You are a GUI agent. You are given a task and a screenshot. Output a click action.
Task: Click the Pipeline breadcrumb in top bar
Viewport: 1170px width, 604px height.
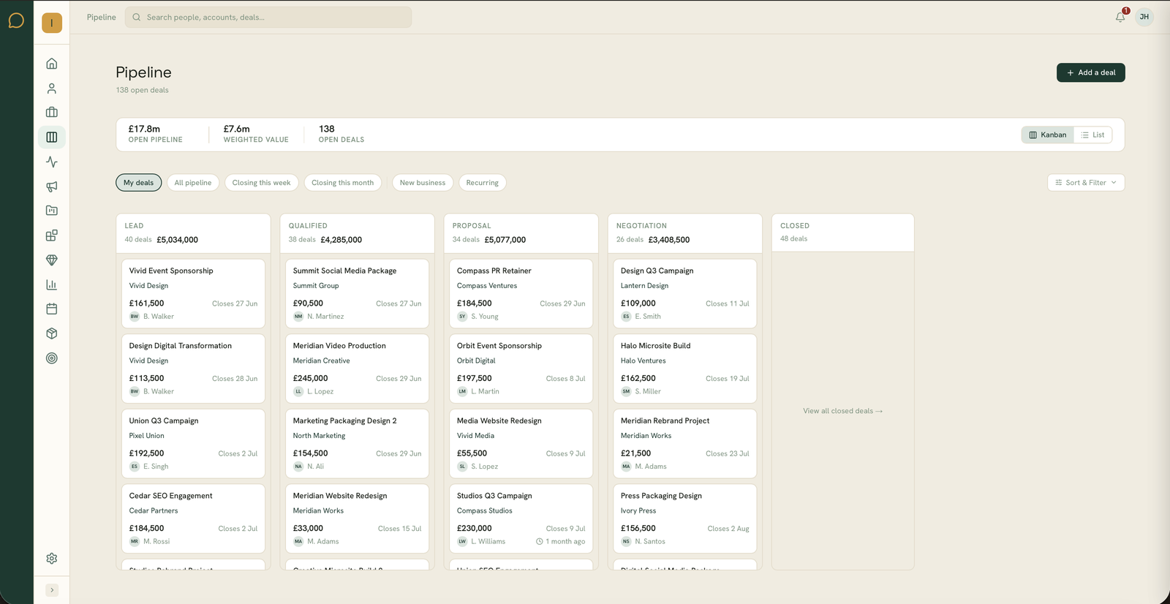(102, 18)
